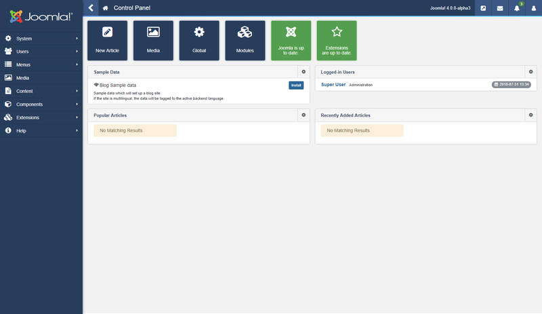This screenshot has height=314, width=542.
Task: Click Popular Articles No Matching Results notice
Action: click(135, 130)
